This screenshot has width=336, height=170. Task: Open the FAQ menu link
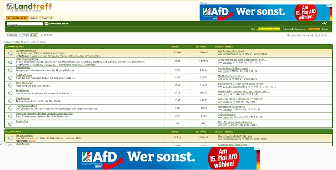(253, 29)
